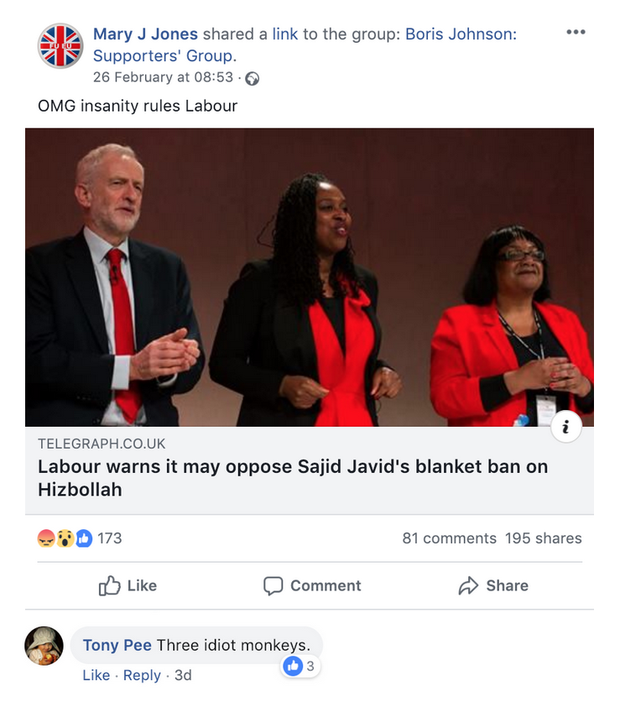
Task: Share the post using the Share button
Action: click(493, 585)
